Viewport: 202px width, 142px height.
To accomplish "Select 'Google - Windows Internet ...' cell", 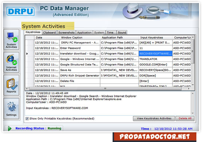I will 80,59.
